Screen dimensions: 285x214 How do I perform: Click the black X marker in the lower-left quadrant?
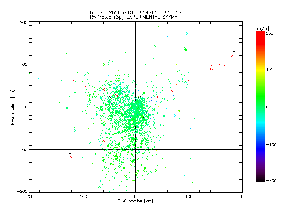coord(70,153)
